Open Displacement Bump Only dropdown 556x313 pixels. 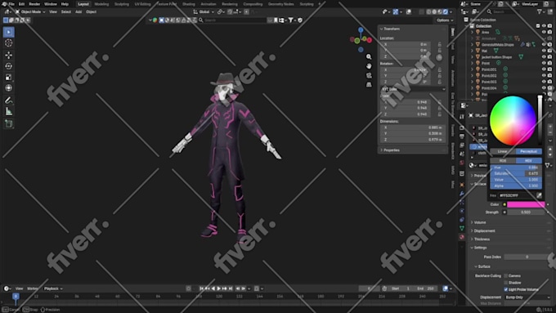coord(527,297)
